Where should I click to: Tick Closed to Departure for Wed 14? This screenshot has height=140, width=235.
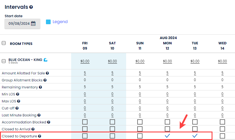click(222, 136)
